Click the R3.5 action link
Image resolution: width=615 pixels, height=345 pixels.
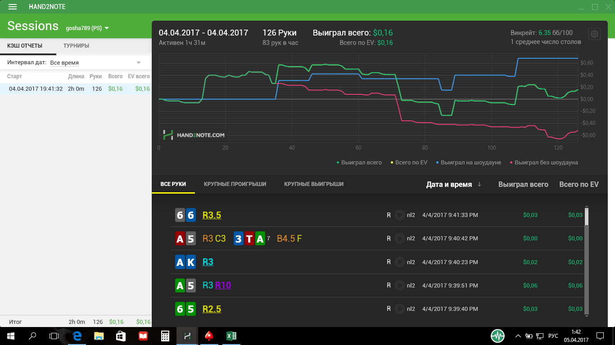(x=212, y=215)
